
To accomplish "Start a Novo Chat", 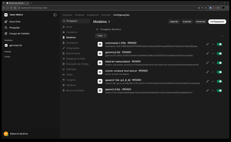I will point(12,21).
